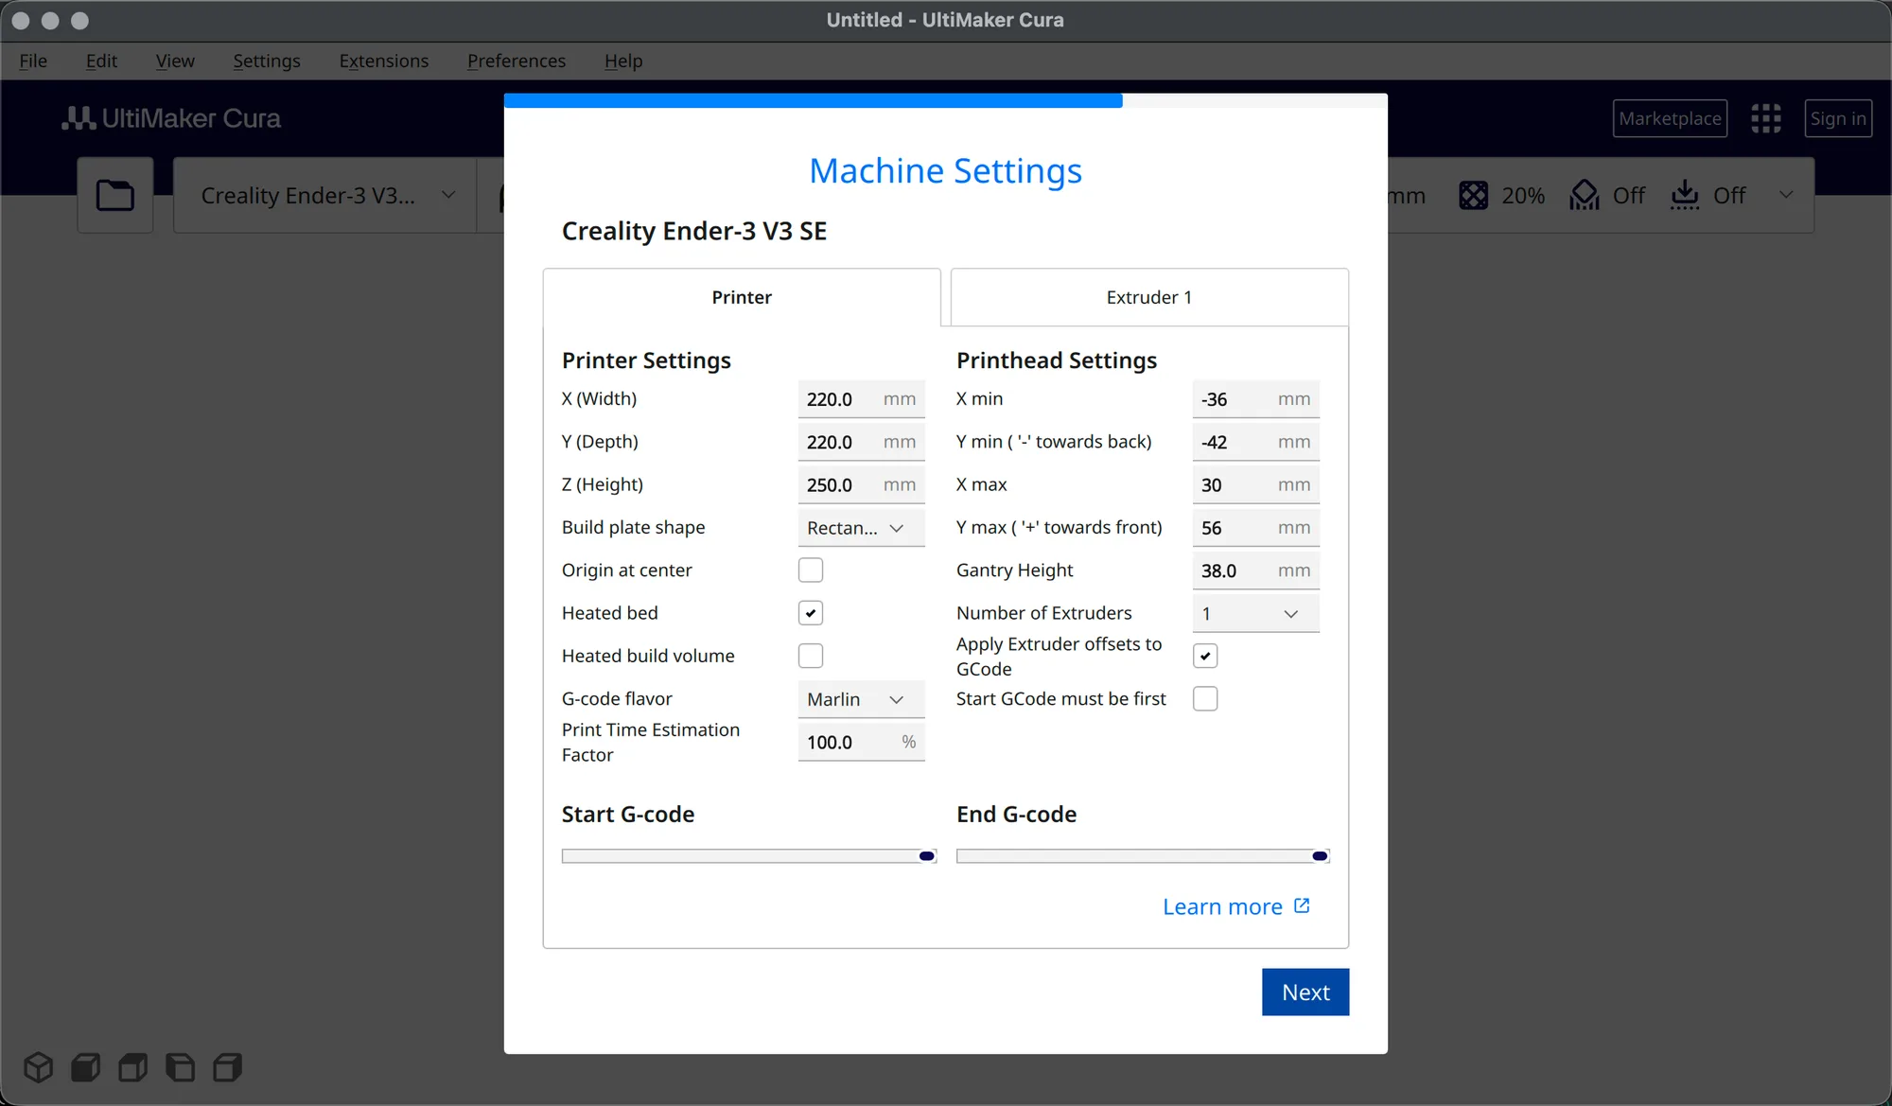Viewport: 1892px width, 1106px height.
Task: Enable Origin at center checkbox
Action: point(811,570)
